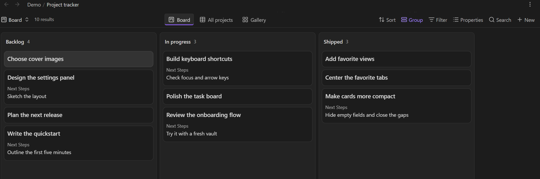Click the Backlog column header
The image size is (540, 179).
[15, 42]
